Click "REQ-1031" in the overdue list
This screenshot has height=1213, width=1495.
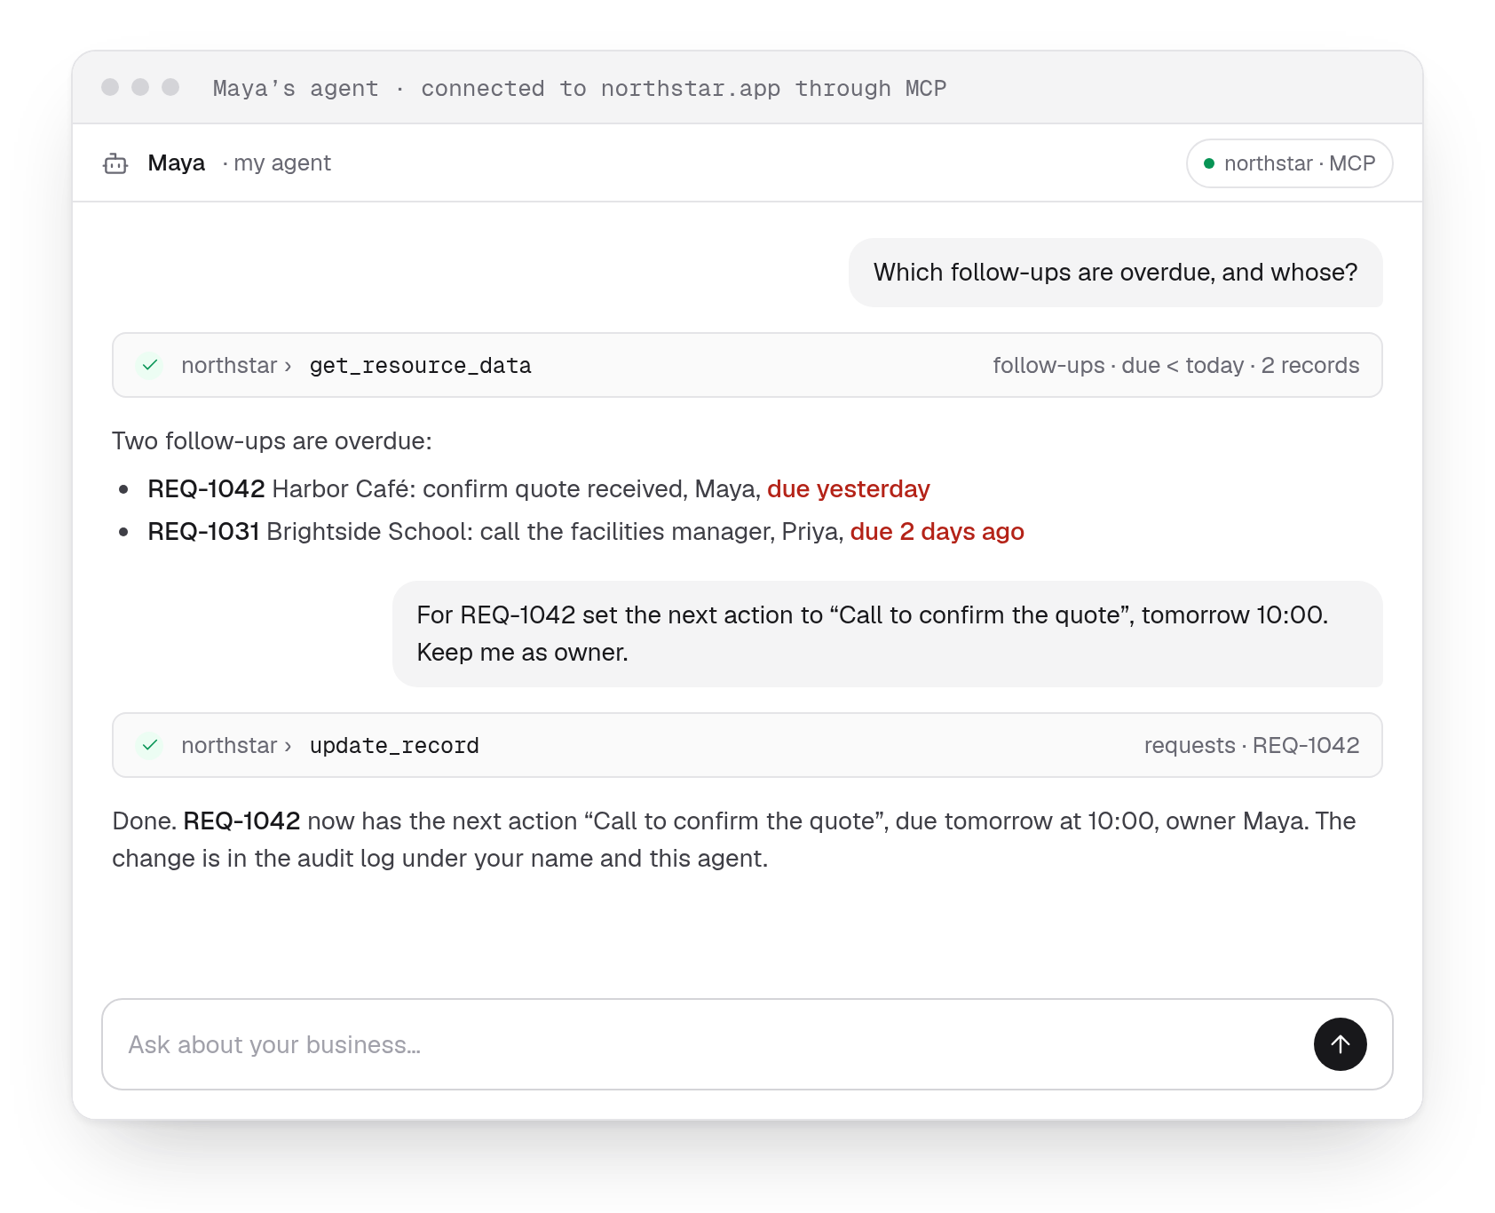tap(203, 531)
